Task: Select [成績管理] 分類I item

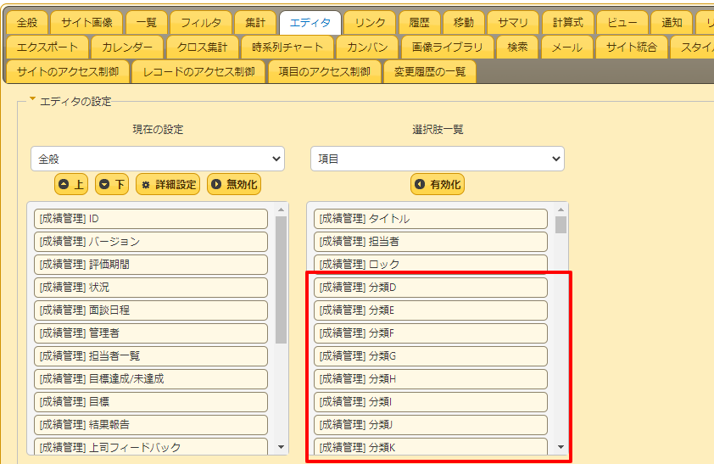Action: coord(431,402)
